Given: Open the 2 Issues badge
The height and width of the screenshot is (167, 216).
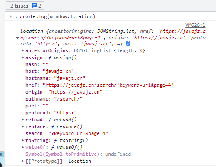Looking at the screenshot, I should tap(25, 6).
